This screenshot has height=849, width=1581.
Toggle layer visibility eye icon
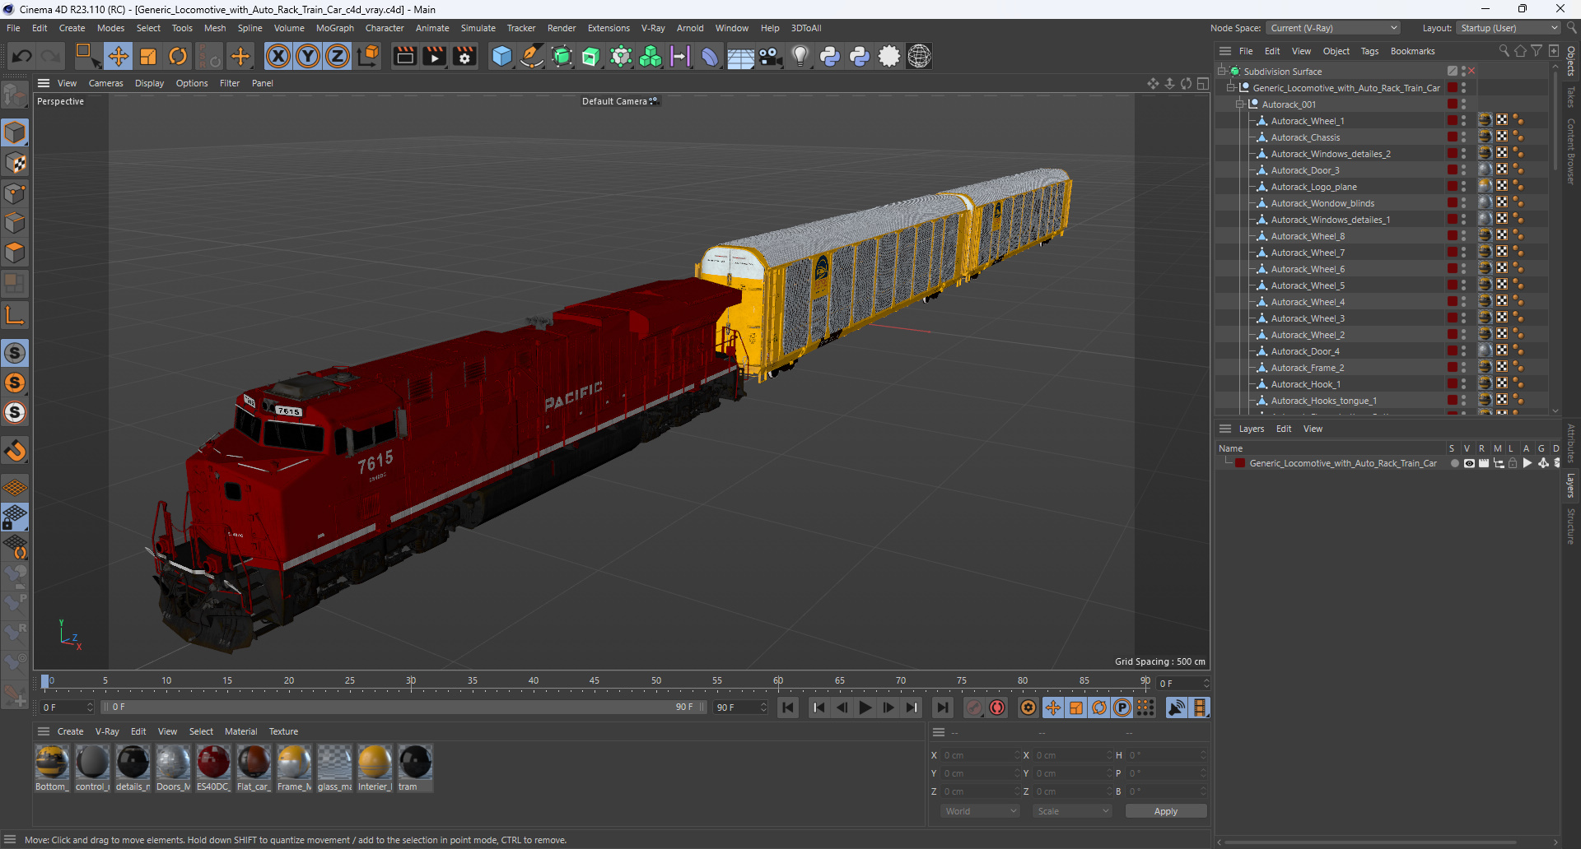click(x=1469, y=463)
